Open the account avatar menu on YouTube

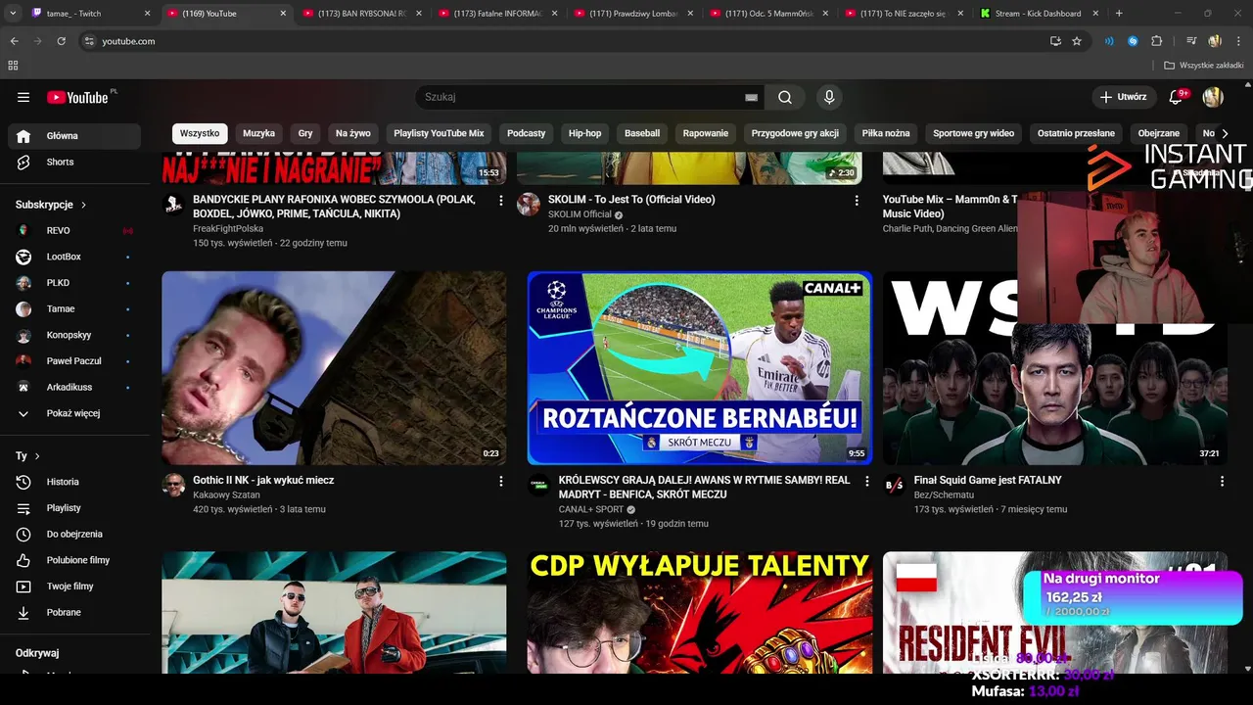click(1213, 97)
